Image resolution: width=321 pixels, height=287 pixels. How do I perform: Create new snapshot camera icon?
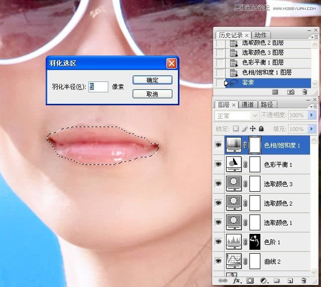(291, 92)
